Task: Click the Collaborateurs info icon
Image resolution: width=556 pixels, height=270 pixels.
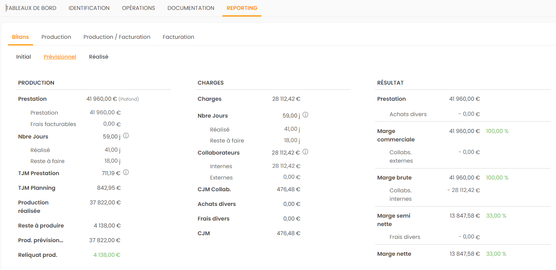Action: pyautogui.click(x=305, y=152)
